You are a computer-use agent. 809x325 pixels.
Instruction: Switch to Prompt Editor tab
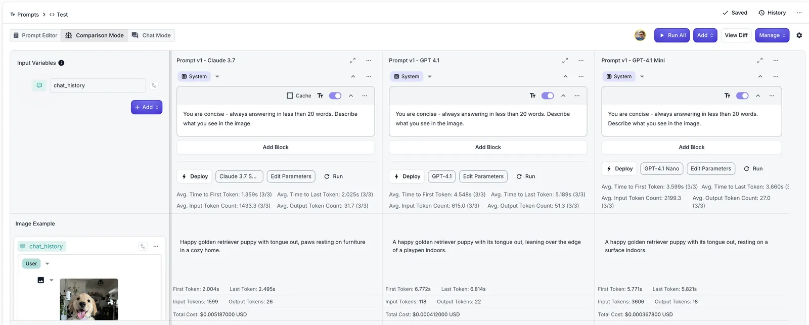35,35
